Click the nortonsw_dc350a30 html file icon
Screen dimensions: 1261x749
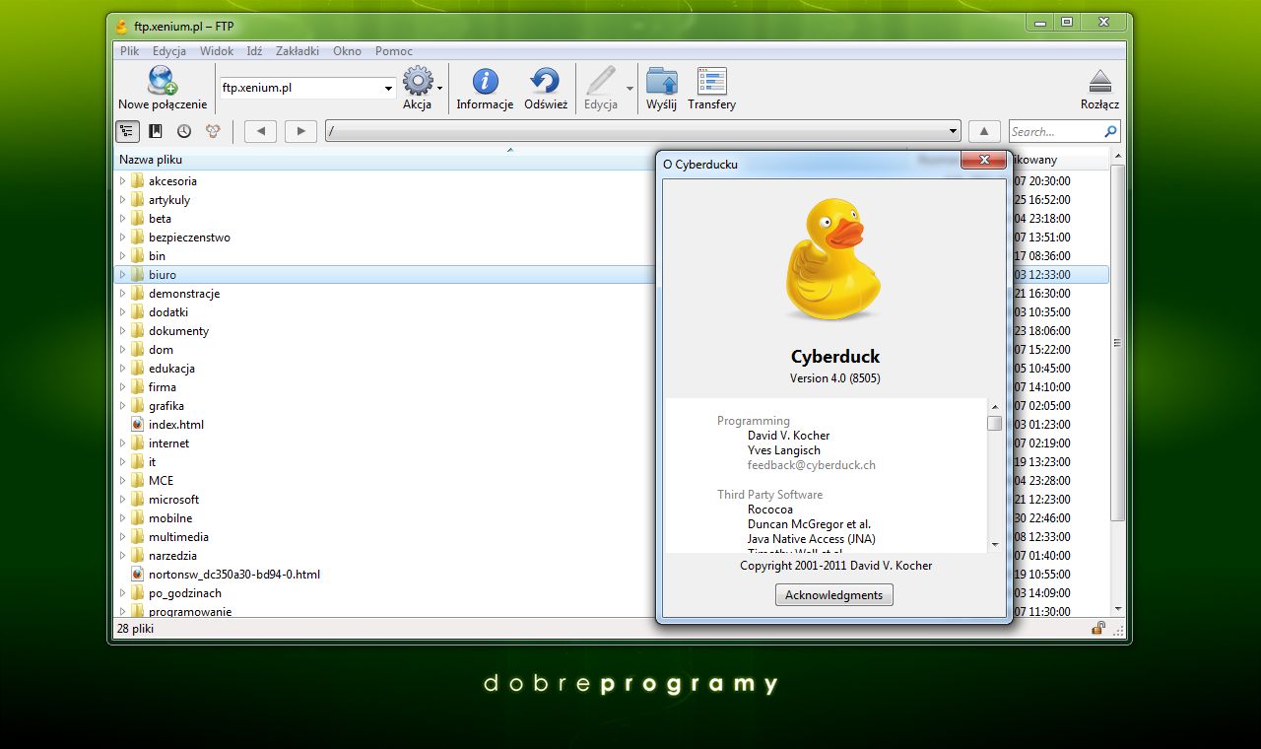pyautogui.click(x=137, y=575)
